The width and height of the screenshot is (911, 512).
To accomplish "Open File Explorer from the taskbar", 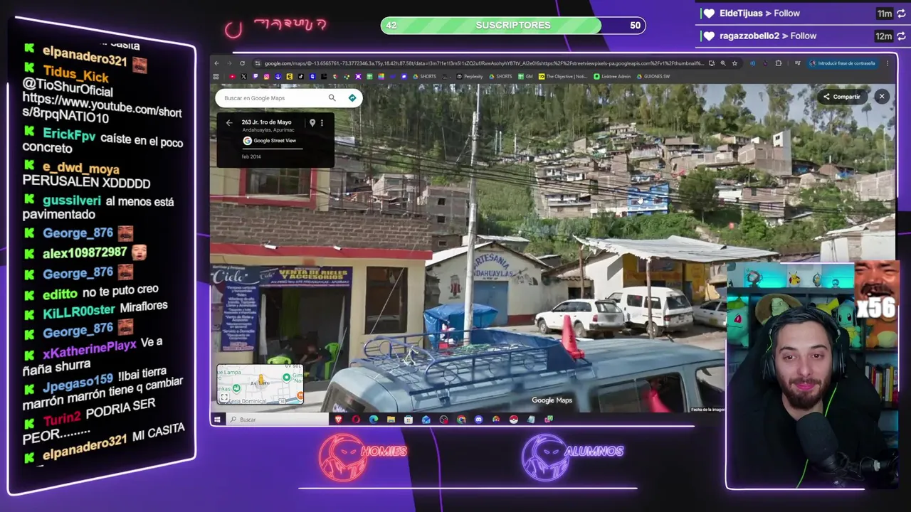I will [391, 420].
